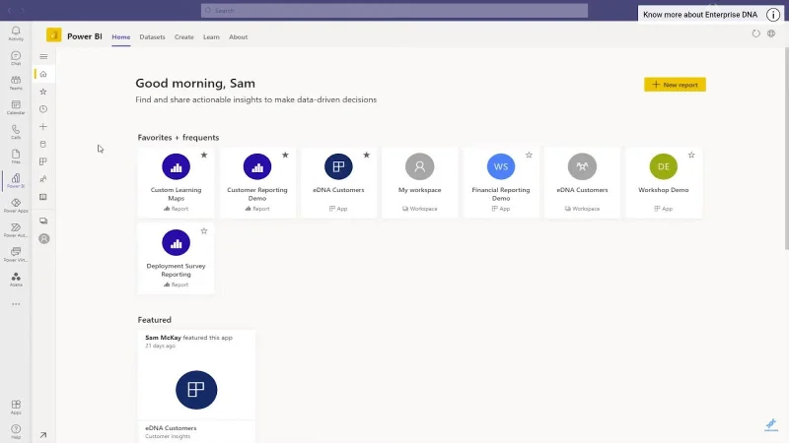789x443 pixels.
Task: Open the featured eDNA Customers app
Action: (x=196, y=387)
